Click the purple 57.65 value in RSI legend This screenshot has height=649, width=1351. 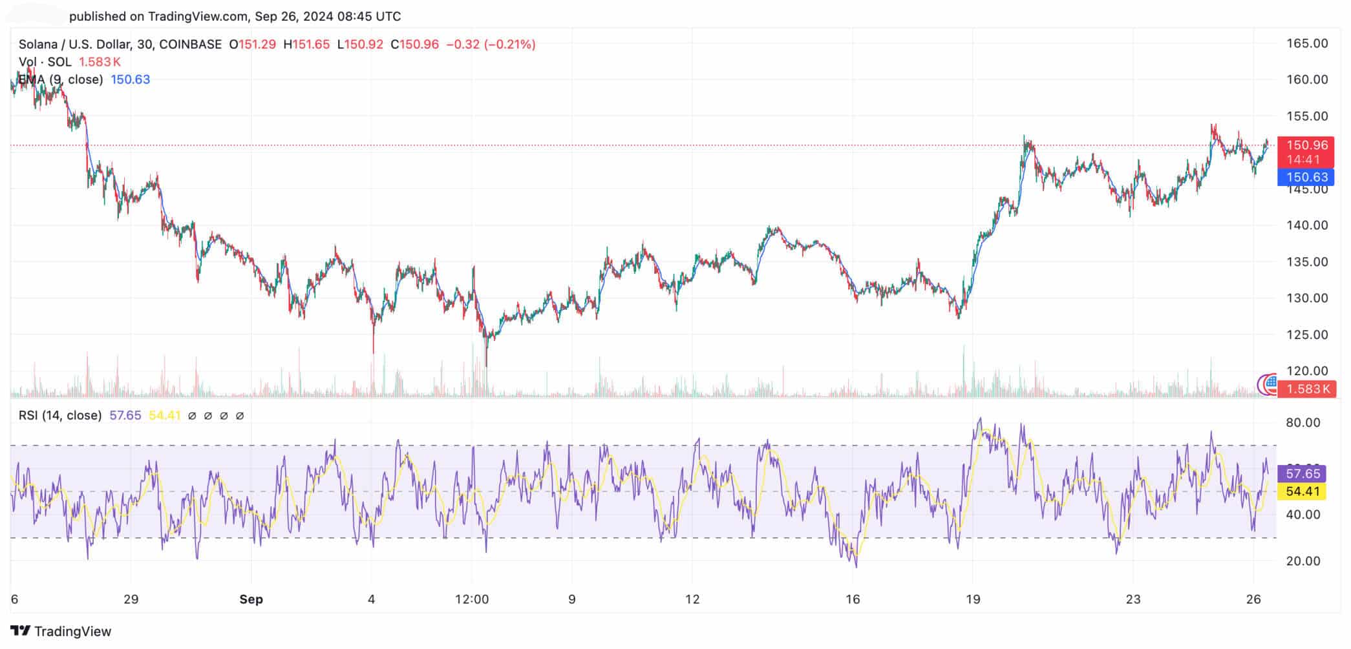[125, 415]
